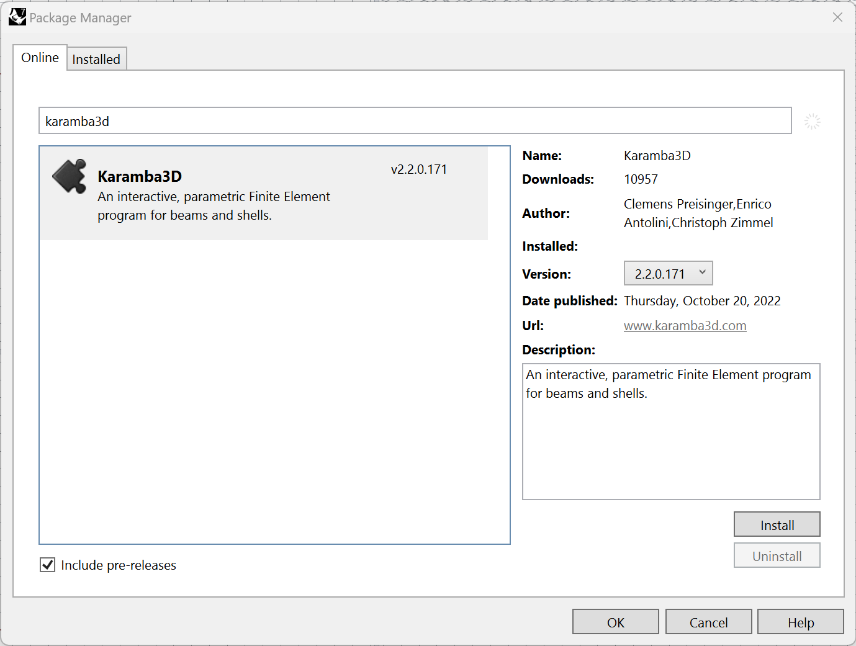Open Help for Package Manager

coord(800,622)
